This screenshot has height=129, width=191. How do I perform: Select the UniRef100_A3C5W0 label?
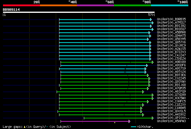[x=171, y=98]
